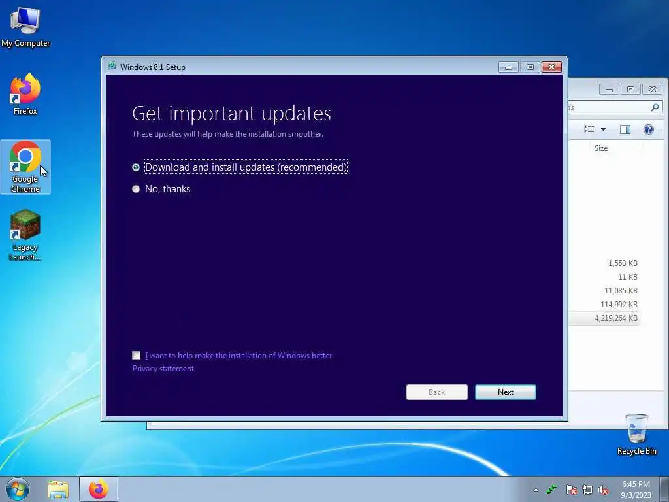Open the Action Center flag icon
Screen dimensions: 669x502
click(x=571, y=490)
